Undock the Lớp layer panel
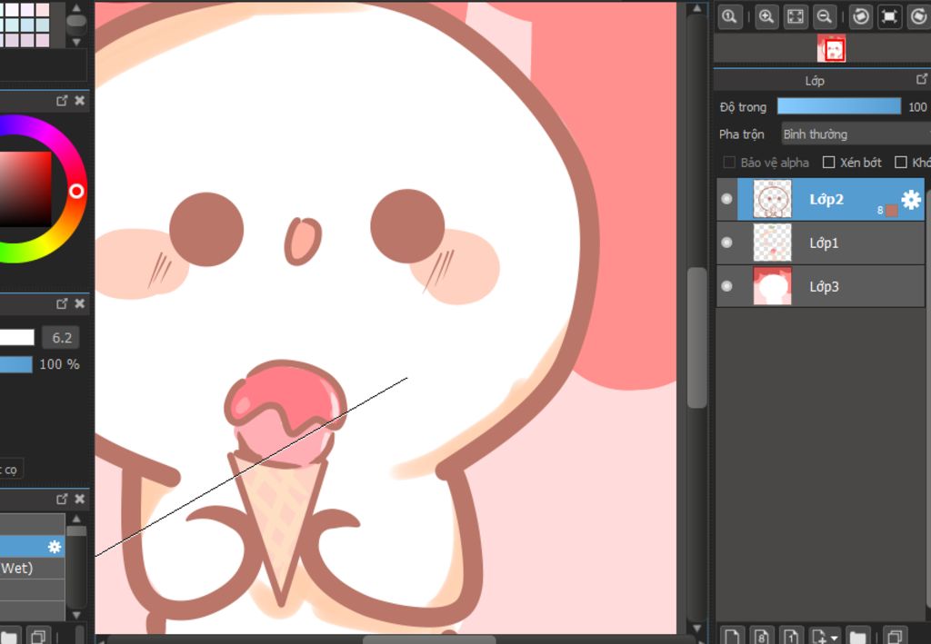This screenshot has height=644, width=931. tap(922, 79)
